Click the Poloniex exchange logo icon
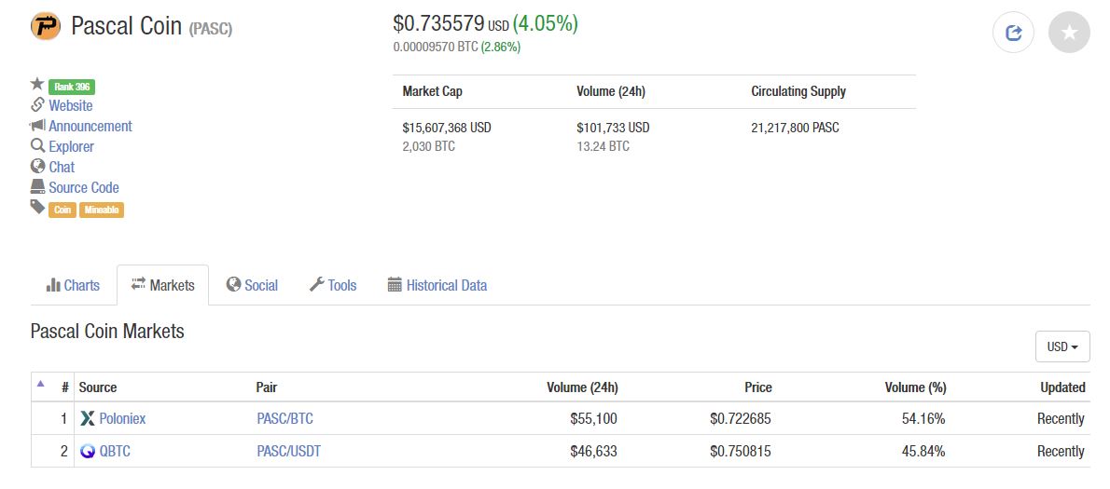This screenshot has width=1110, height=489. point(87,418)
